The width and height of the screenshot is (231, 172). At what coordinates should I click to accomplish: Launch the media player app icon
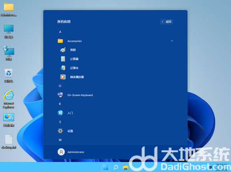[x=63, y=77]
